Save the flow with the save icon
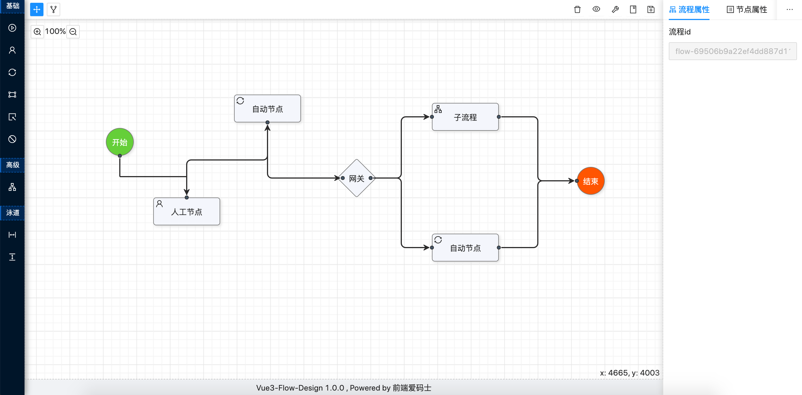The image size is (802, 395). click(651, 9)
